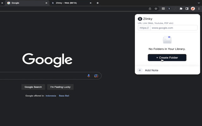Click the gray rectangular extension icon

[163, 9]
